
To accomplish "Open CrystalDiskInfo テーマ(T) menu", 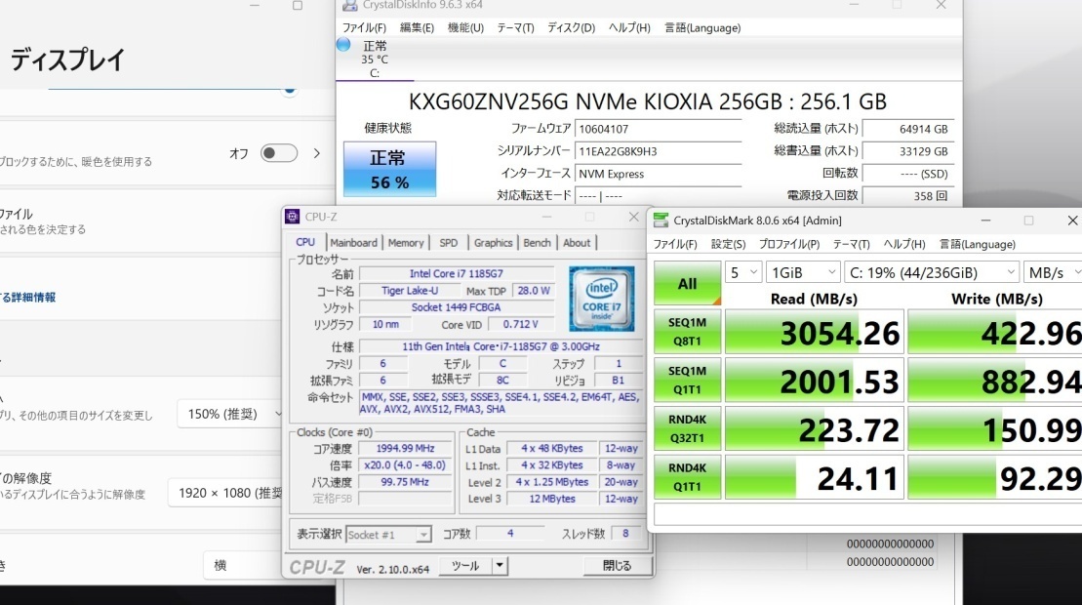I will click(515, 27).
